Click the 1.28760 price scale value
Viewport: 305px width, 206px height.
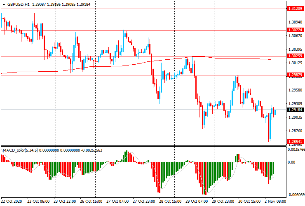coord(296,131)
